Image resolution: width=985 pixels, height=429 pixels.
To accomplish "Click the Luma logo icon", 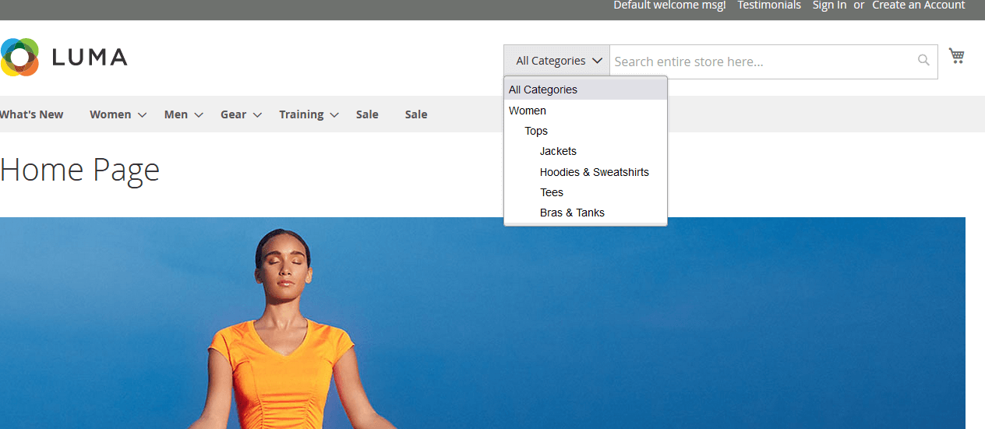I will (x=20, y=57).
